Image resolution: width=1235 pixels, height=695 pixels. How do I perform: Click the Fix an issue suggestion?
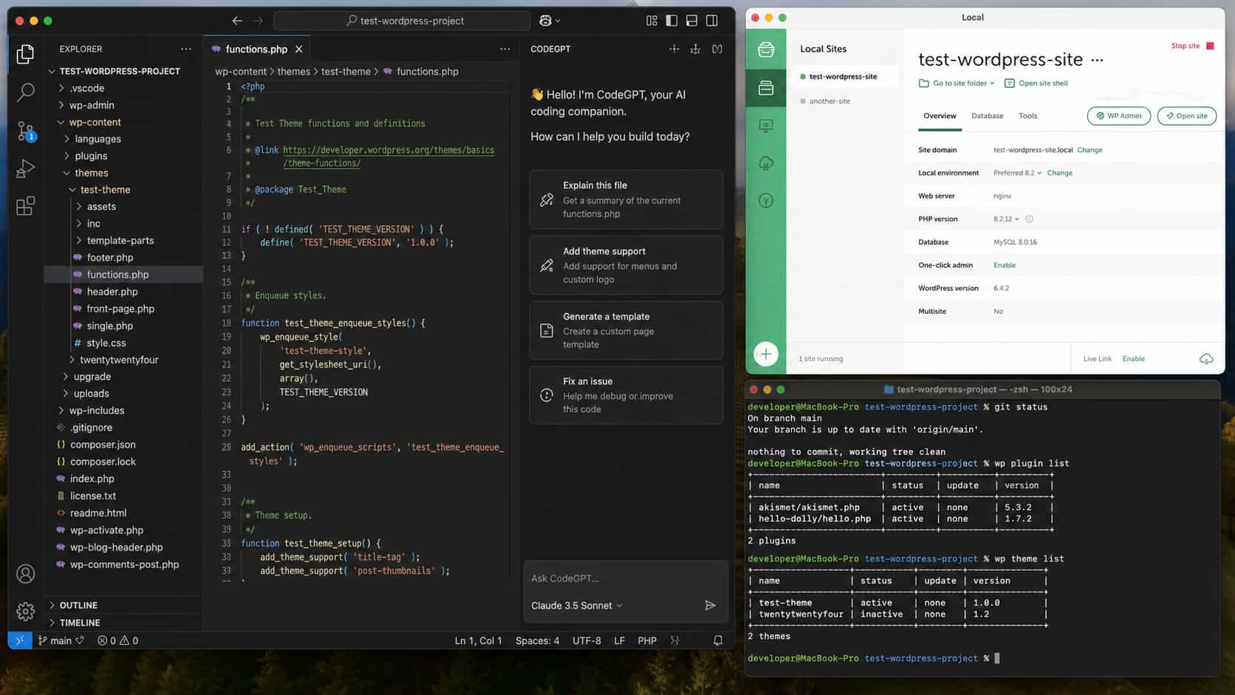626,395
